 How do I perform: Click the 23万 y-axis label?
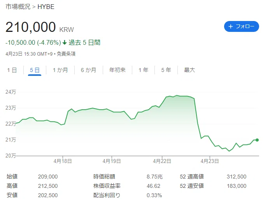click(x=11, y=108)
